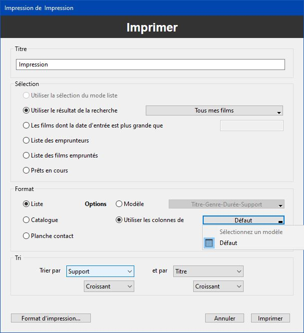
Task: Choose the 'Planche contact' format
Action: [26, 236]
